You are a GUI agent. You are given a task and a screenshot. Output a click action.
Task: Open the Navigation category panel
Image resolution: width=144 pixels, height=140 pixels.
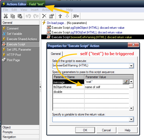point(21,137)
